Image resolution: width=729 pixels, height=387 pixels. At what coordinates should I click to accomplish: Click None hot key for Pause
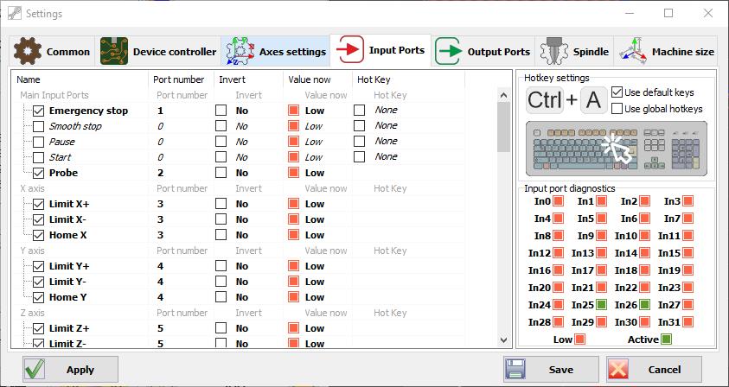tap(386, 141)
